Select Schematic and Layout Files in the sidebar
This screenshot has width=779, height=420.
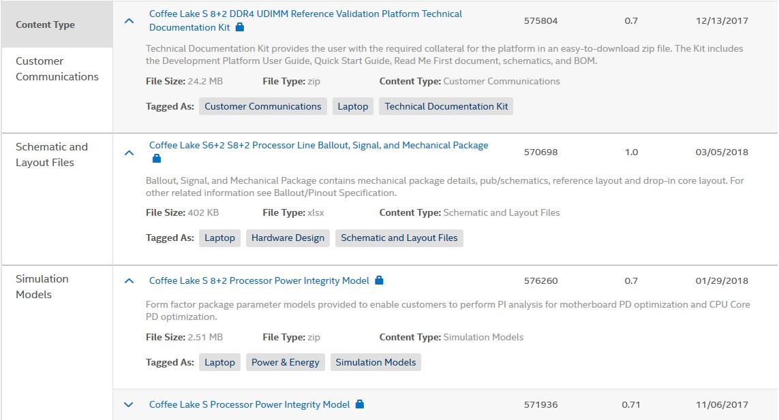(x=52, y=154)
